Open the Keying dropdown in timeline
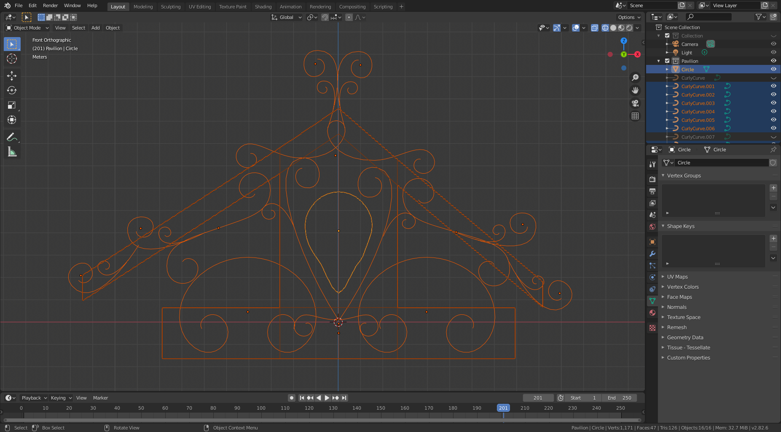This screenshot has height=432, width=781. [x=61, y=398]
